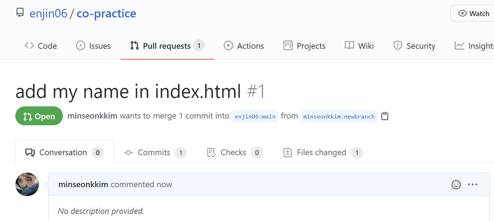The image size is (494, 221).
Task: Open the comment three-dots options menu
Action: pos(473,184)
